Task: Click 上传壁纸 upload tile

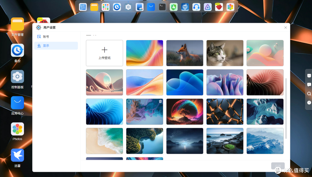Action: coord(105,53)
